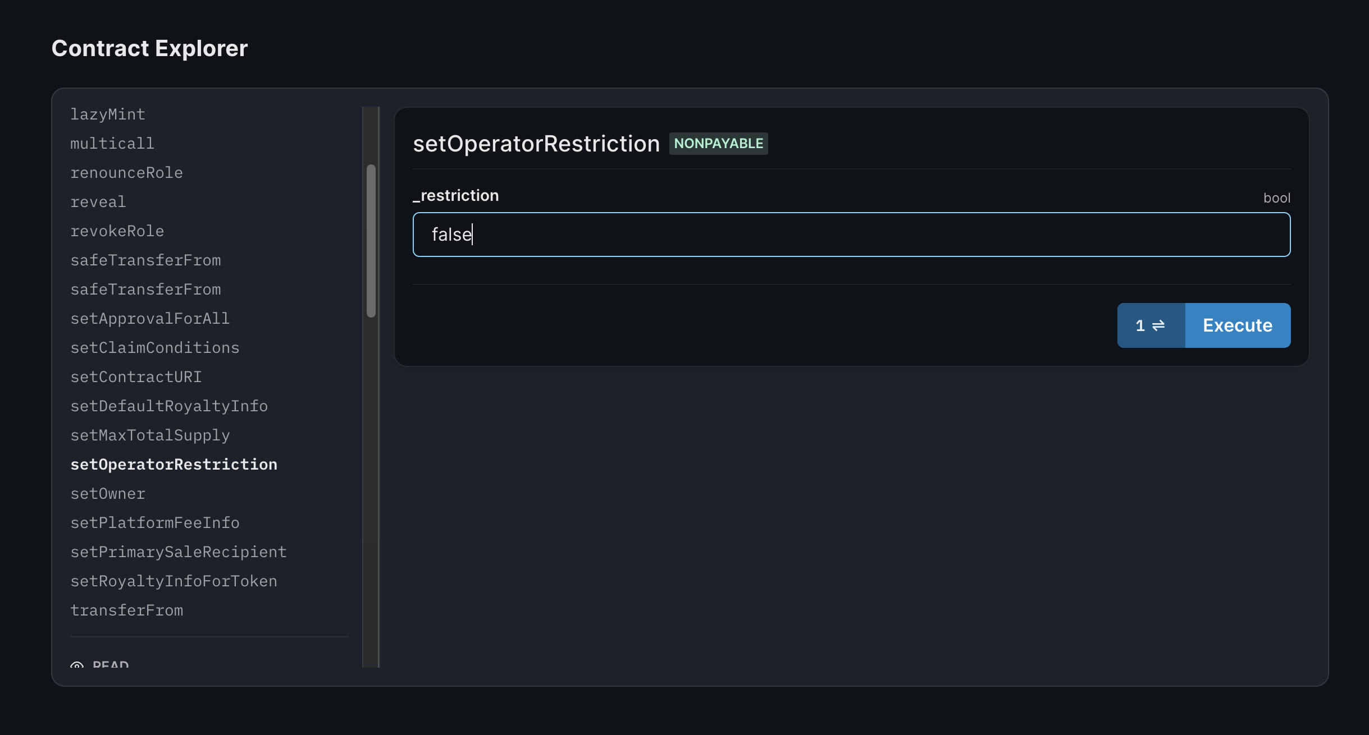Select revokeRole from sidebar list
Screen dimensions: 1369x735
(x=117, y=230)
